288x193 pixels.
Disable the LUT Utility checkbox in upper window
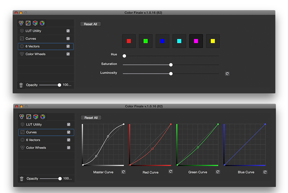68,31
